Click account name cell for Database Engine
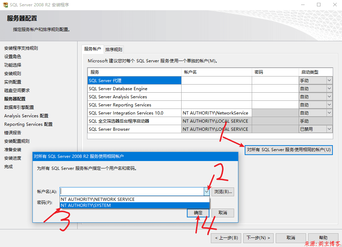The image size is (342, 247). click(x=216, y=88)
